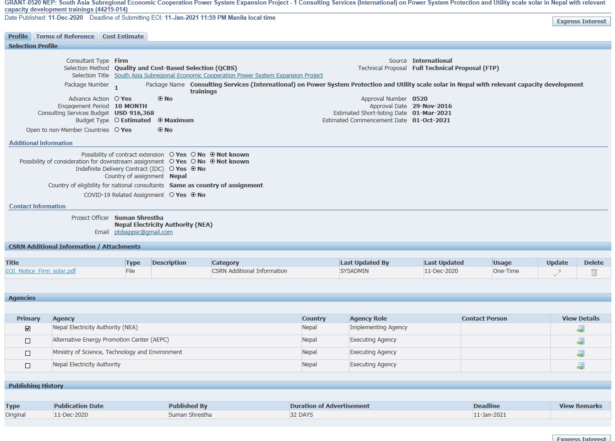Click the Suman Shrestha project officer name
The height and width of the screenshot is (441, 615).
pyautogui.click(x=139, y=218)
